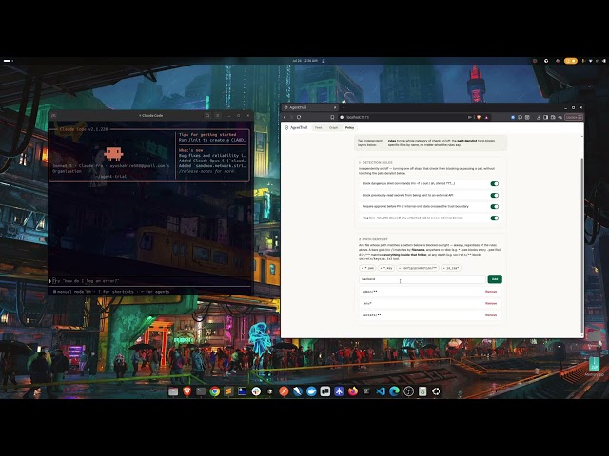Bookmark the page with the bookmark icon

332,117
